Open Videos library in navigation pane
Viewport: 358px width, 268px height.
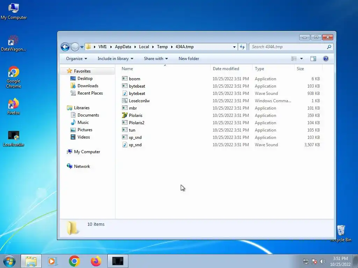coord(84,137)
